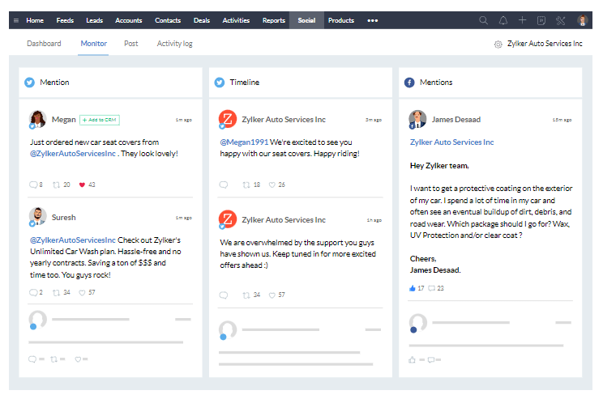Switch to the Dashboard tab
603x399 pixels.
(x=44, y=44)
